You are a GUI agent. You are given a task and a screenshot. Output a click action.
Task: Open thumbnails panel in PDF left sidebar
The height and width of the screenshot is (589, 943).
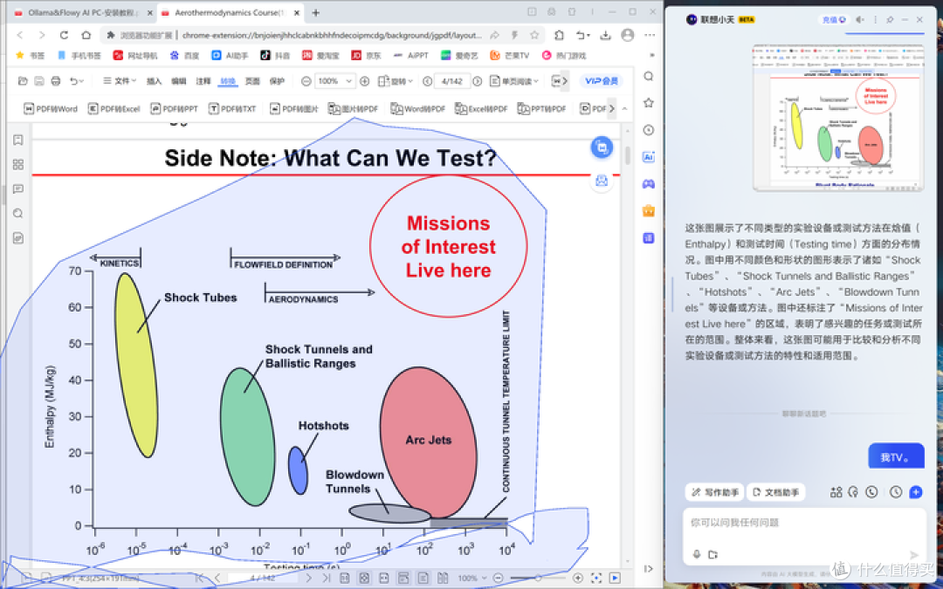[x=18, y=165]
